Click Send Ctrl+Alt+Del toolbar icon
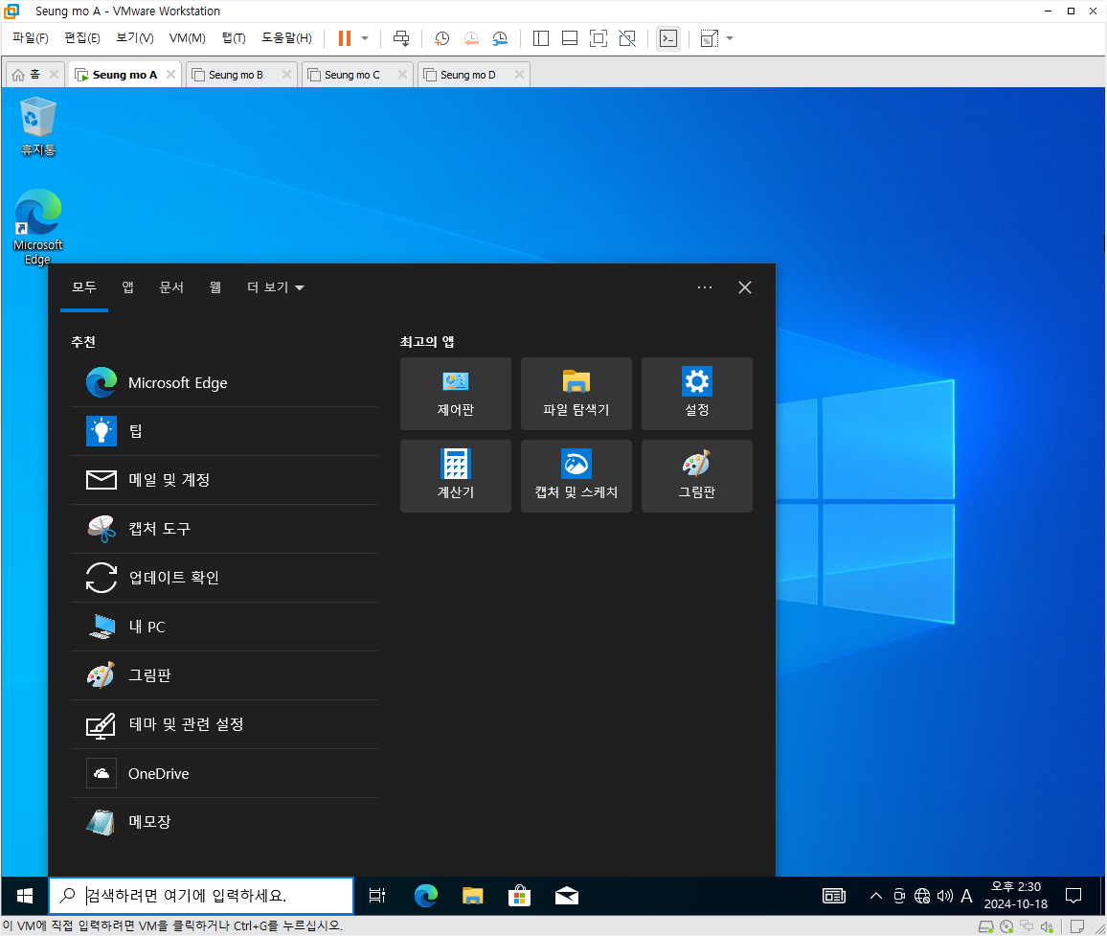The width and height of the screenshot is (1107, 936). (401, 38)
